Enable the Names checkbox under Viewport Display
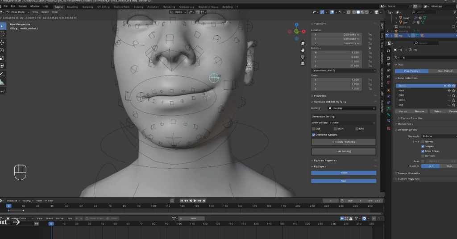 pyautogui.click(x=423, y=141)
